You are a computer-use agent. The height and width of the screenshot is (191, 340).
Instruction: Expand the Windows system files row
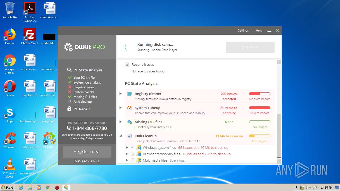[x=127, y=147]
